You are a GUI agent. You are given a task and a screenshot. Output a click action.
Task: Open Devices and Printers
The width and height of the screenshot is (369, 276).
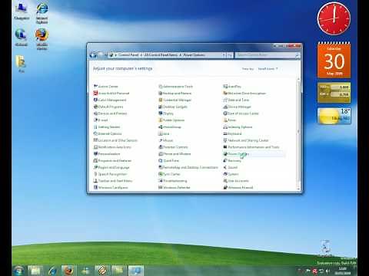(110, 113)
